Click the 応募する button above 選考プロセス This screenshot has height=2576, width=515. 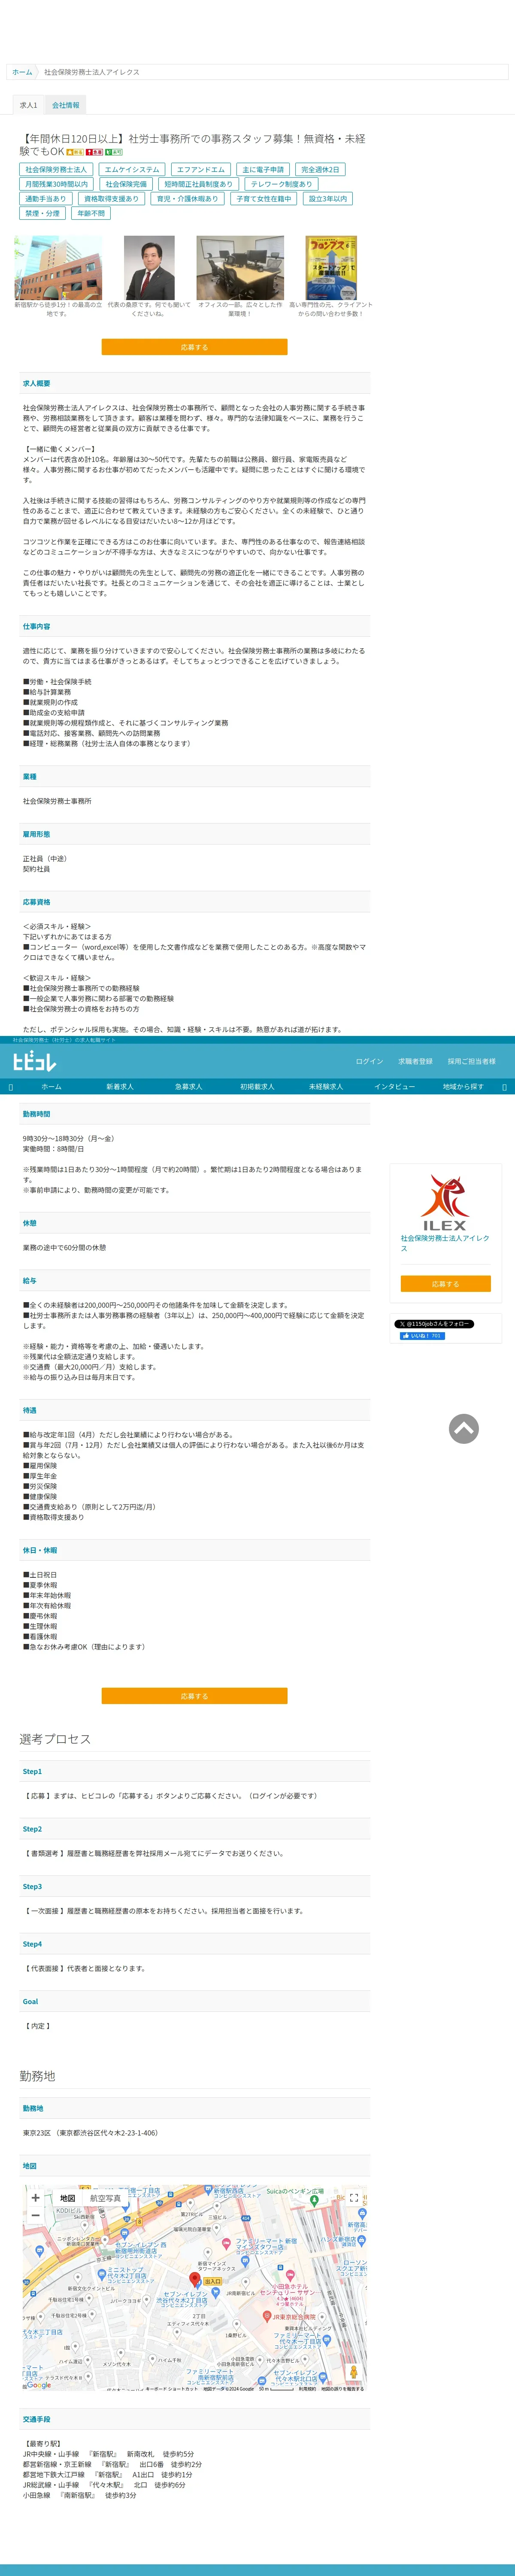[194, 1696]
